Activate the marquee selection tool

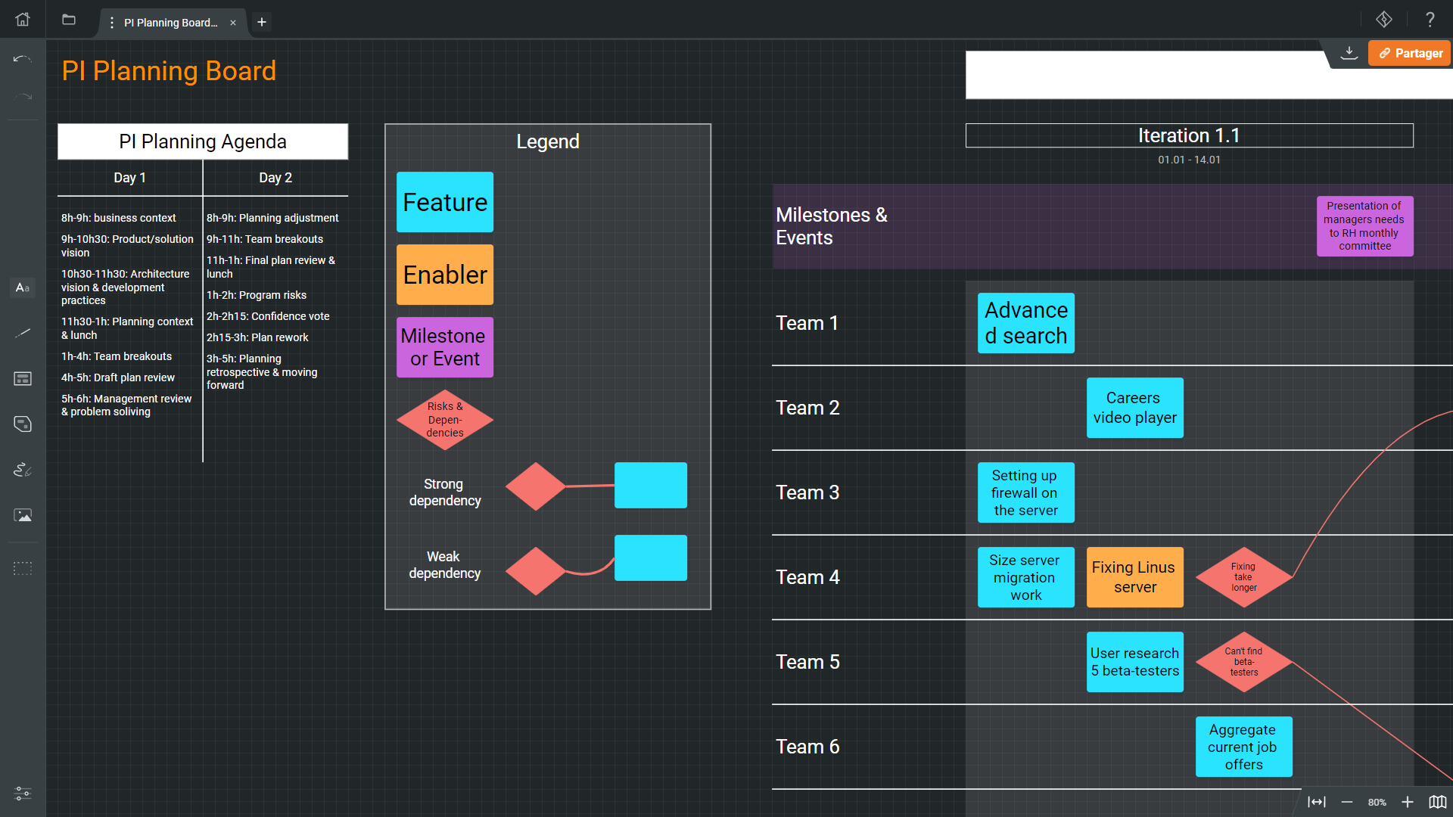tap(23, 568)
